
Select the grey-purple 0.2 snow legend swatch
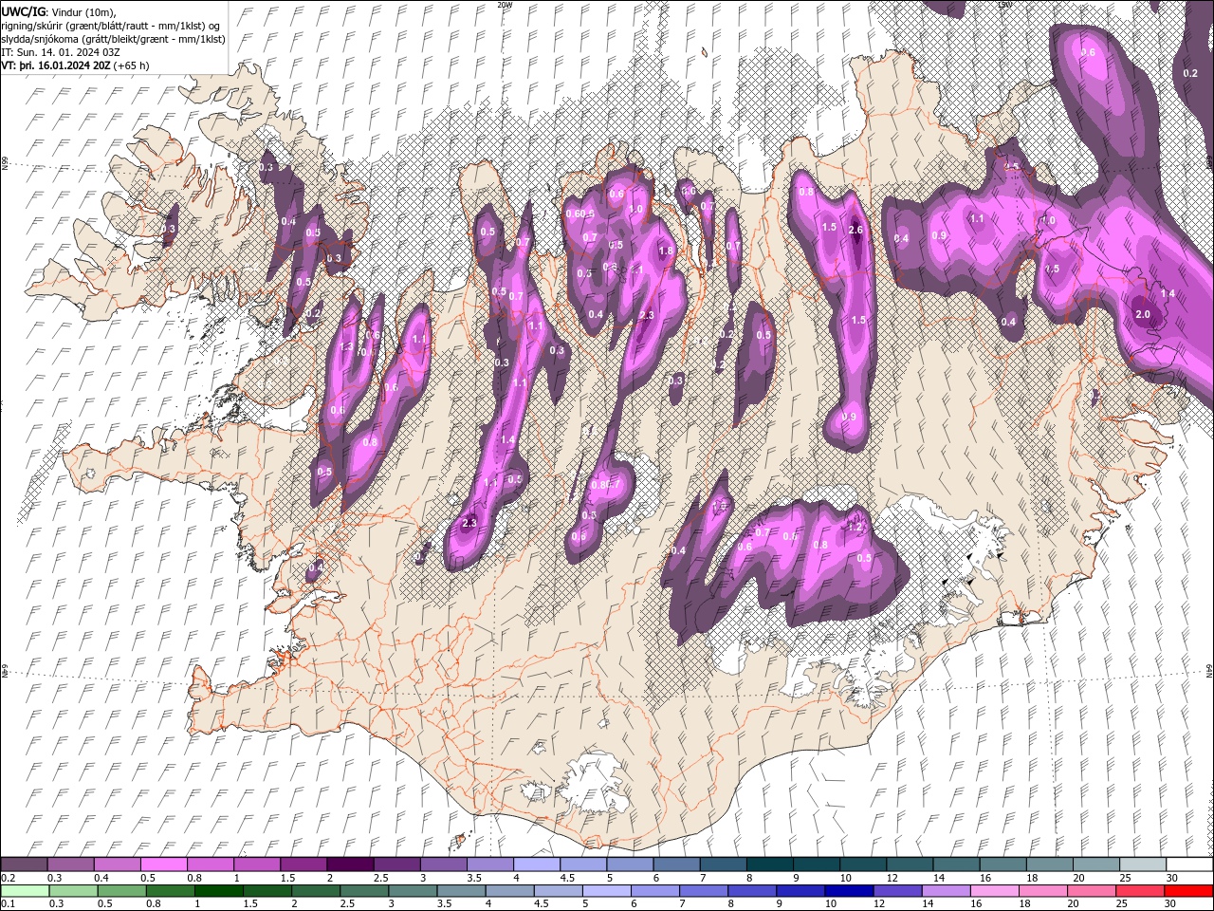(25, 865)
